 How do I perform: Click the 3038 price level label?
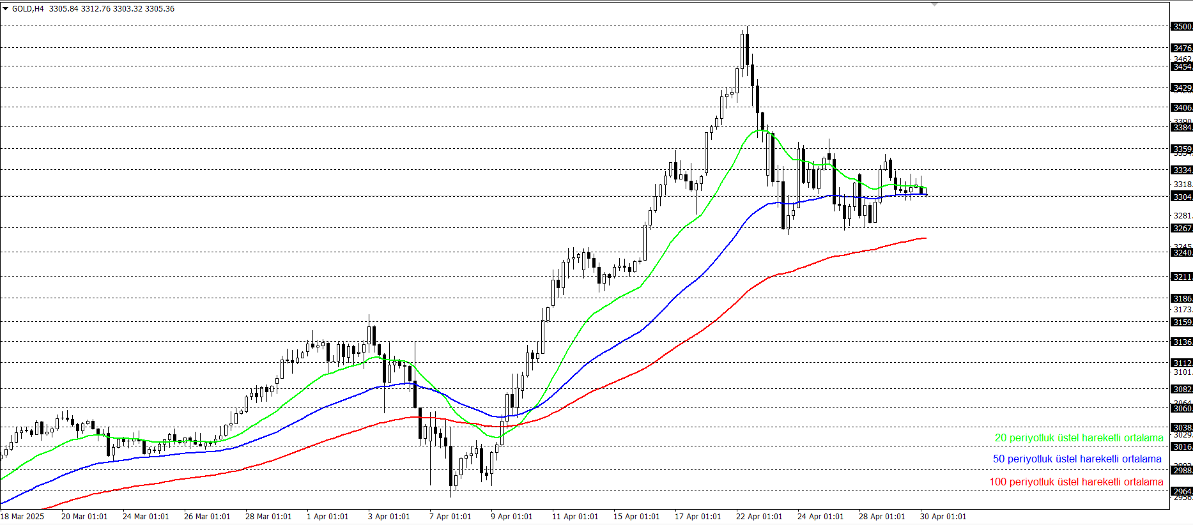(1181, 428)
